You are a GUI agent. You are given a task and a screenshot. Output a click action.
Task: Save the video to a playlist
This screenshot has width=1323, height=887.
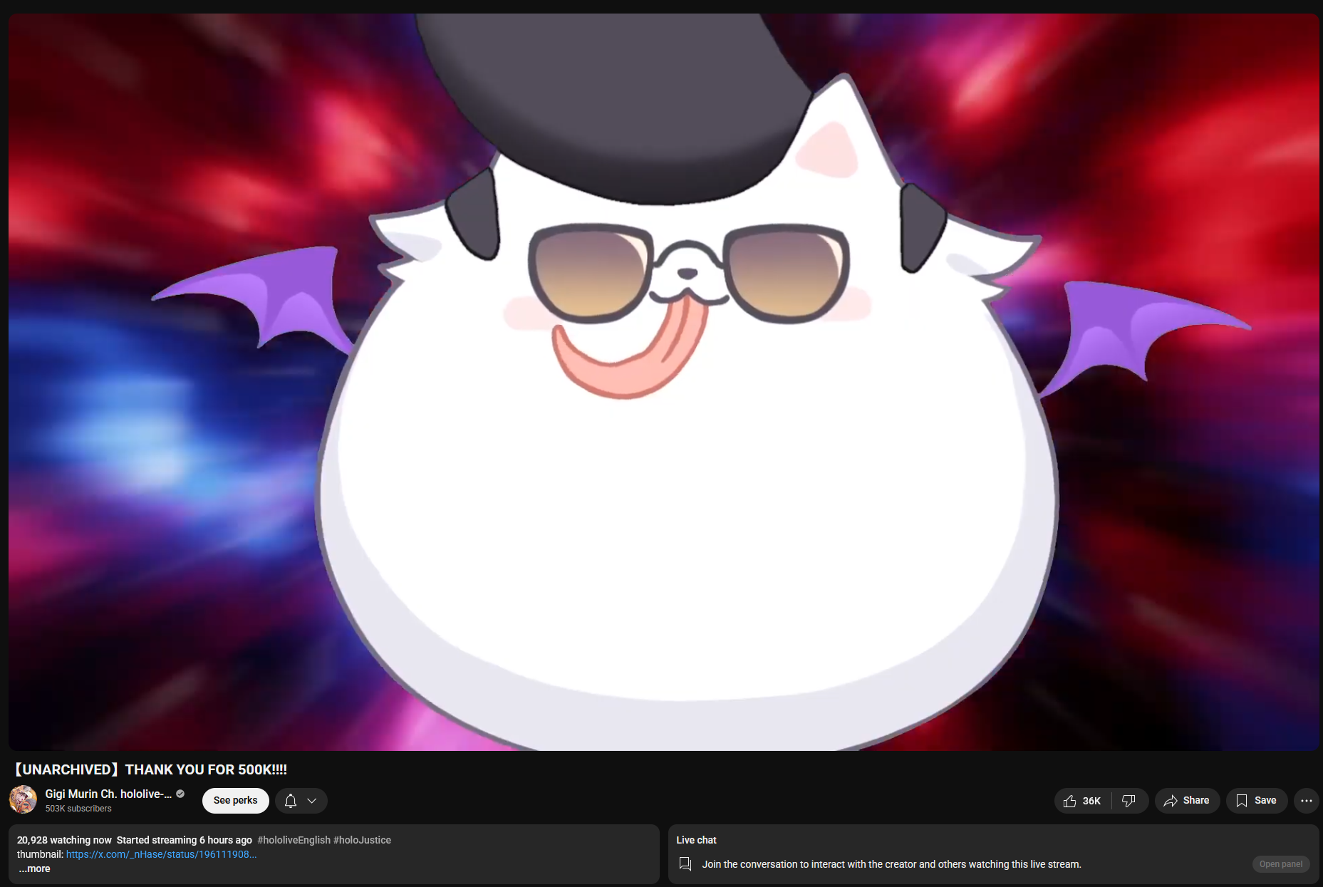[1256, 801]
